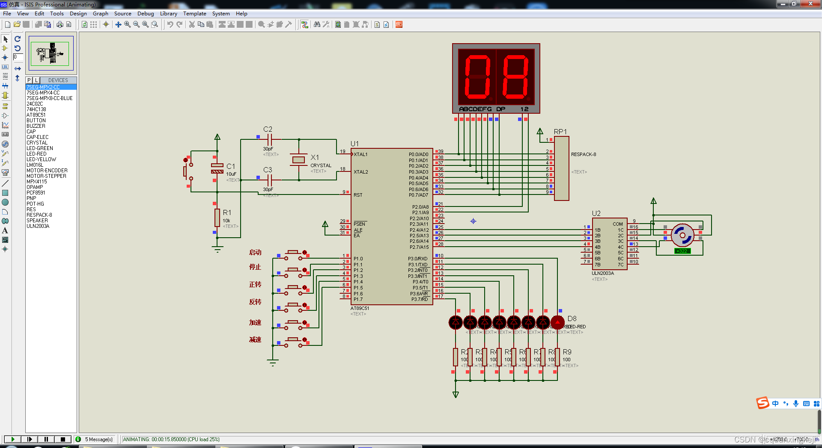This screenshot has width=822, height=448.
Task: Select the 2D Closed Path tool
Action: tap(5, 221)
